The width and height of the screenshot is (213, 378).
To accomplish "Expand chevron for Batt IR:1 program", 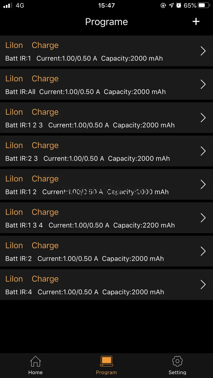I will tap(203, 51).
